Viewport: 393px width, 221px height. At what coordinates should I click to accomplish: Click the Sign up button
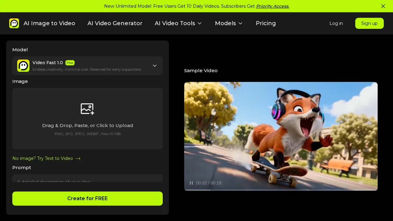(x=369, y=23)
